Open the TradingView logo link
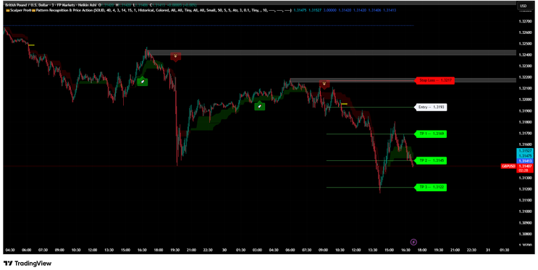The width and height of the screenshot is (538, 270). (x=28, y=264)
